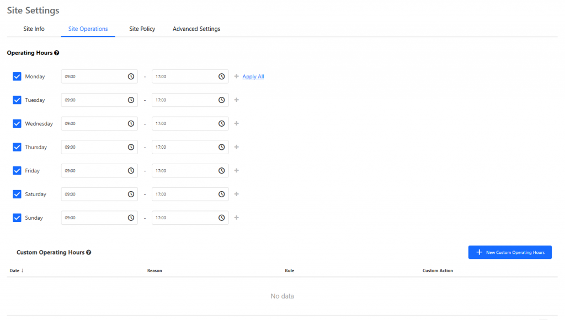Screen dimensions: 565x320
Task: Open Saturday end time clock picker
Action: pyautogui.click(x=222, y=194)
